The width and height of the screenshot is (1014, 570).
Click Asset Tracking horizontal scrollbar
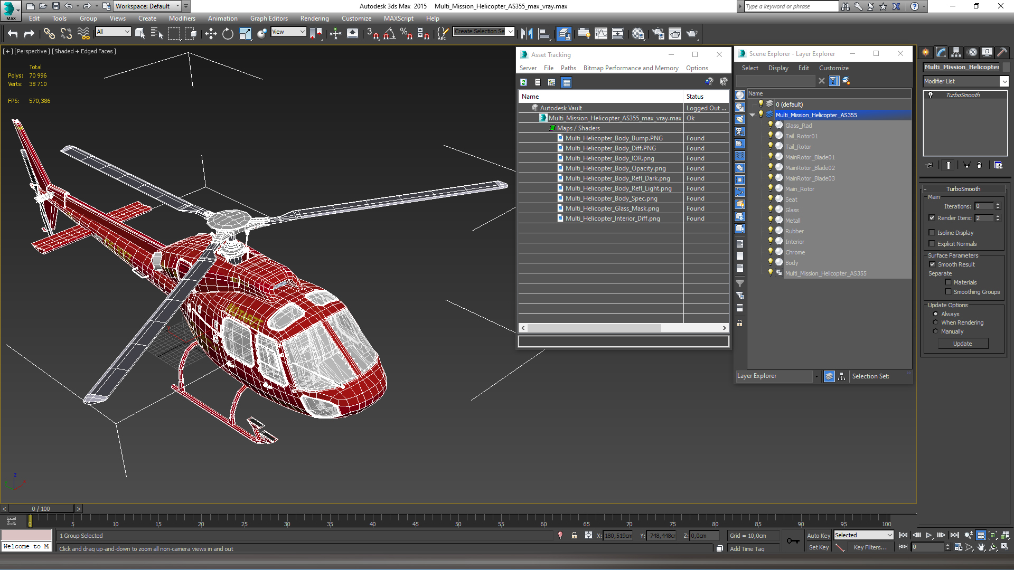pyautogui.click(x=594, y=328)
